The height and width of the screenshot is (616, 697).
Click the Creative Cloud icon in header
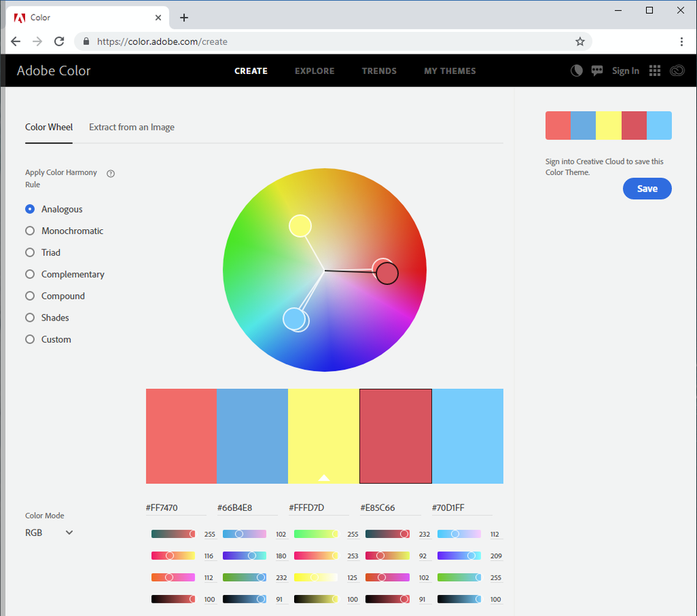pyautogui.click(x=677, y=70)
